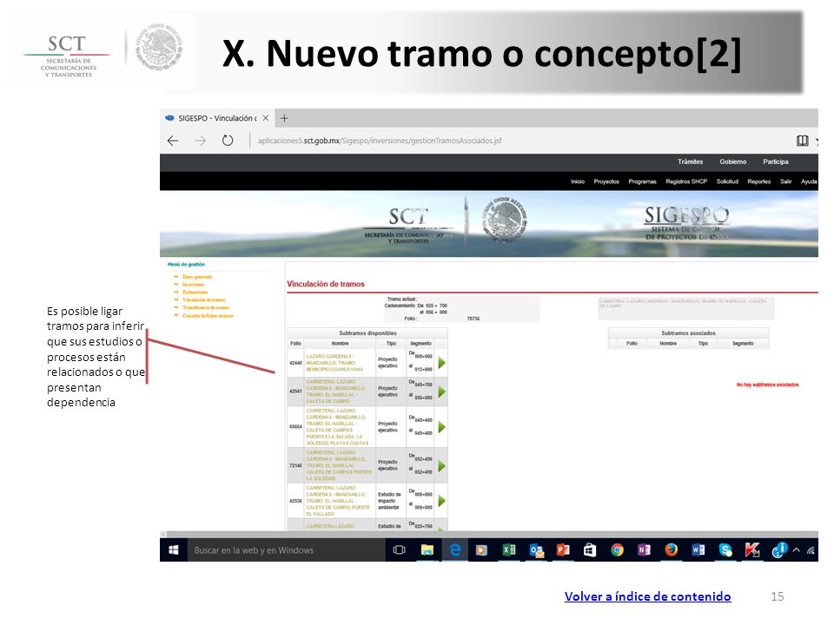
Task: Open the Participa top menu
Action: 776,161
